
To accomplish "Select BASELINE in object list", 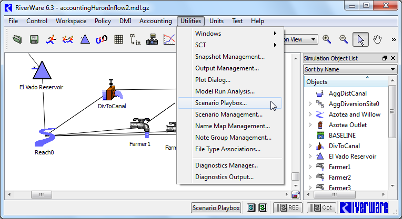I will pyautogui.click(x=342, y=135).
